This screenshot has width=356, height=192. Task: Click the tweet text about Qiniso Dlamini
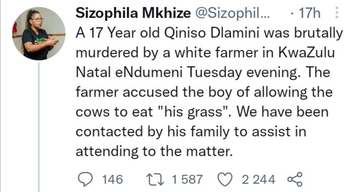pyautogui.click(x=209, y=92)
